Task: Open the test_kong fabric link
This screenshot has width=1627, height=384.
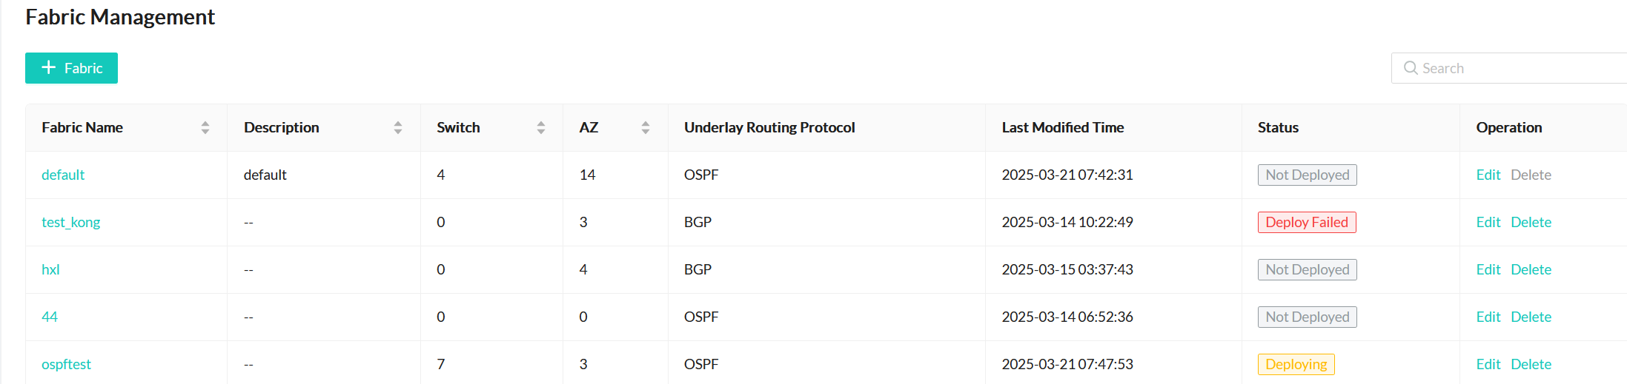Action: point(70,223)
